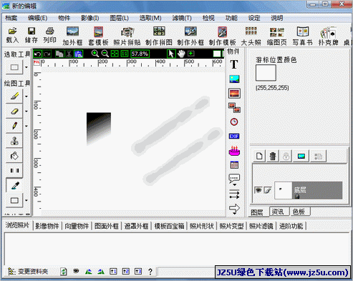Toggle the eye icon in bottom browser bar
Screen dimensions: 353x281
tap(76, 271)
